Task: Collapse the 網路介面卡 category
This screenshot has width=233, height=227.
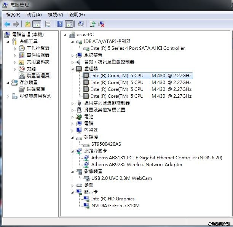Action: coord(72,151)
